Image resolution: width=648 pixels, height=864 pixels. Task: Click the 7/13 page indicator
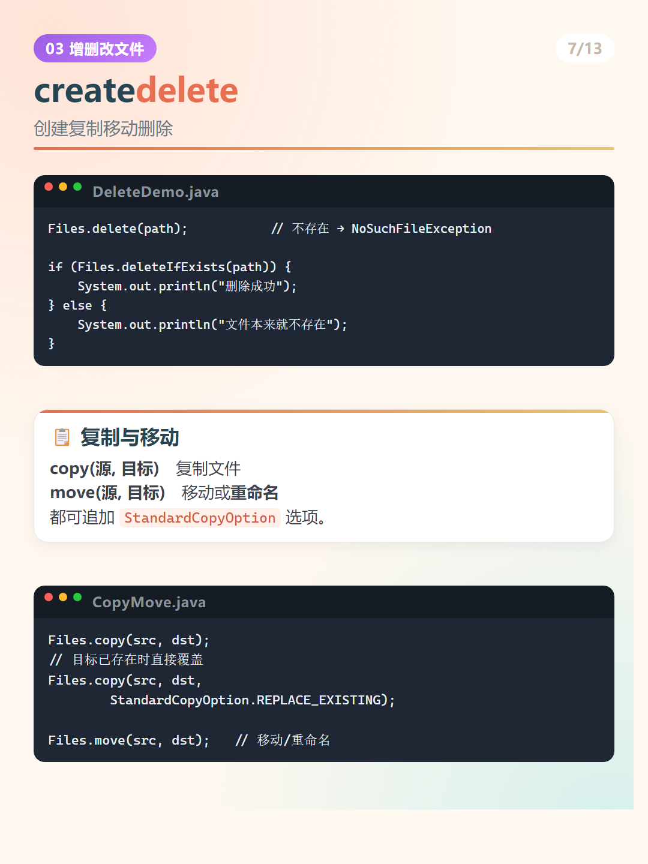pyautogui.click(x=585, y=49)
